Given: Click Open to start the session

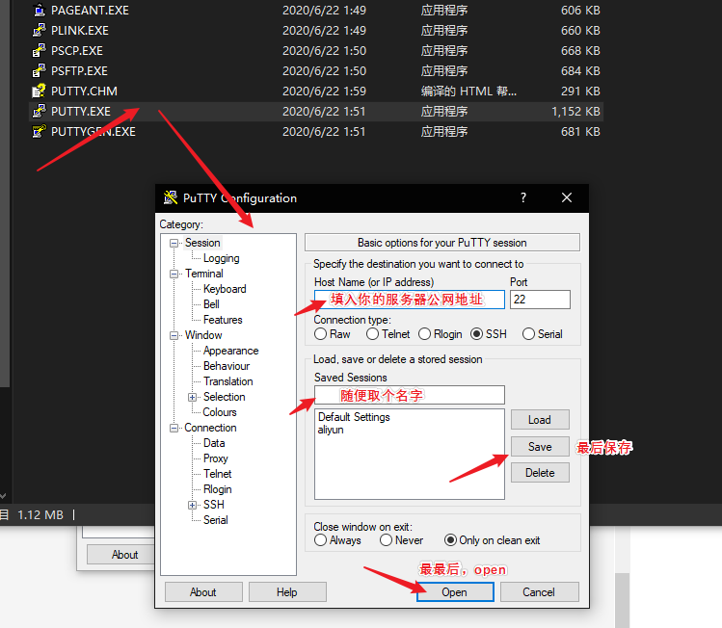Looking at the screenshot, I should (x=455, y=592).
